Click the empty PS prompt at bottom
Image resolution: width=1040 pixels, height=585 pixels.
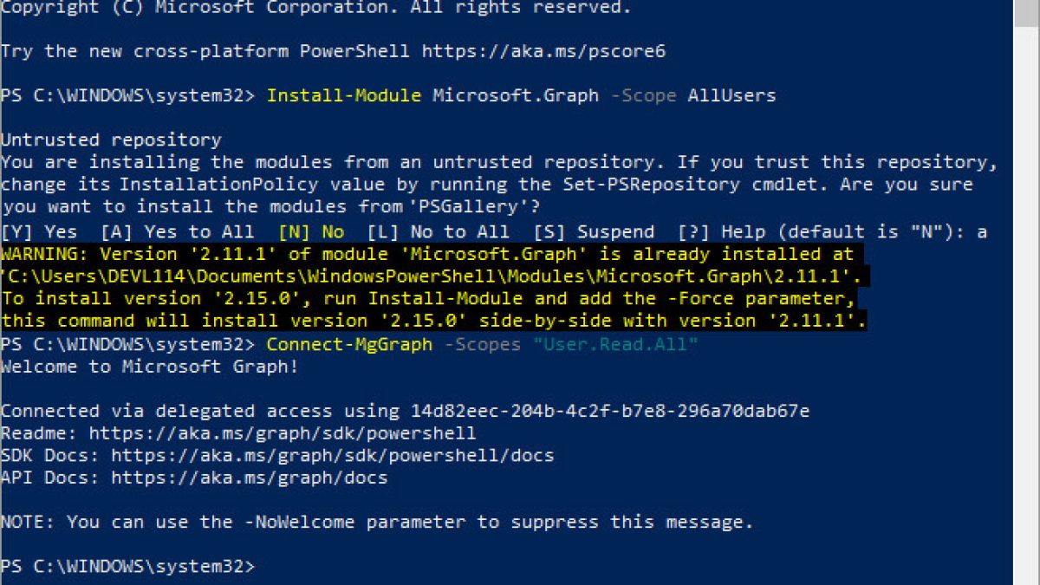(128, 566)
